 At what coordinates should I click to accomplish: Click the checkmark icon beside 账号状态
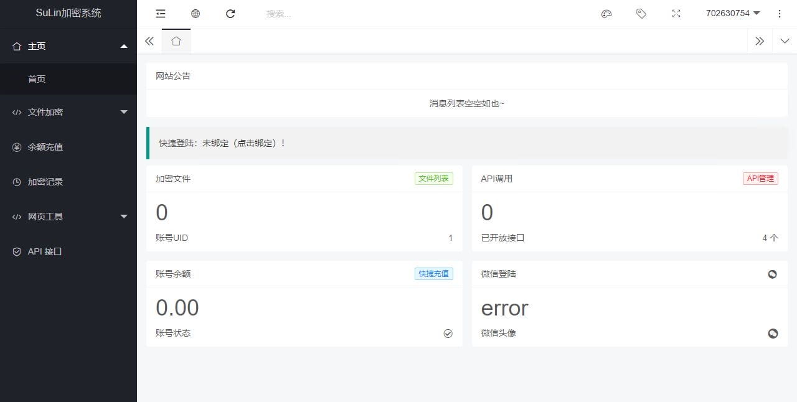pos(448,333)
